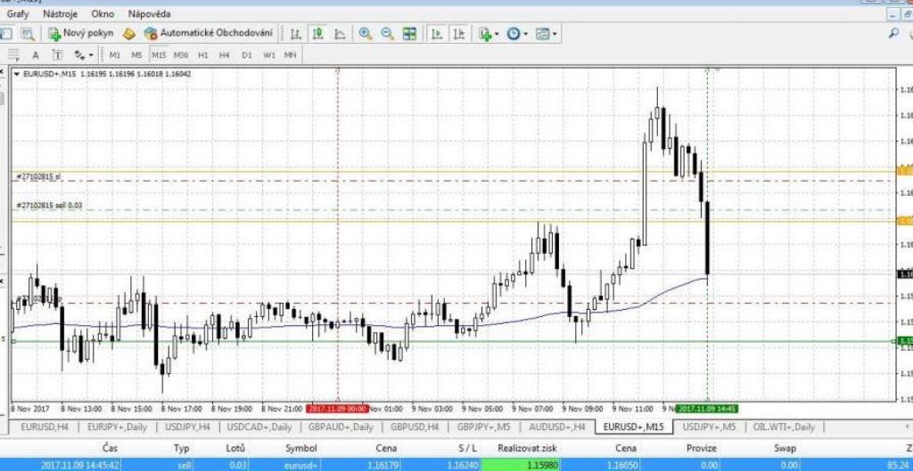Click the chart templates icon
The height and width of the screenshot is (471, 913).
coord(543,34)
